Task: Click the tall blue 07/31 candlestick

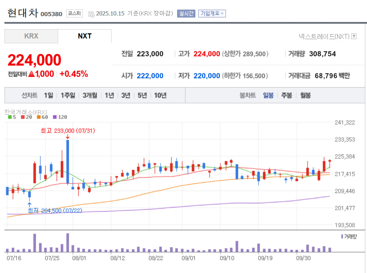Action: click(68, 161)
